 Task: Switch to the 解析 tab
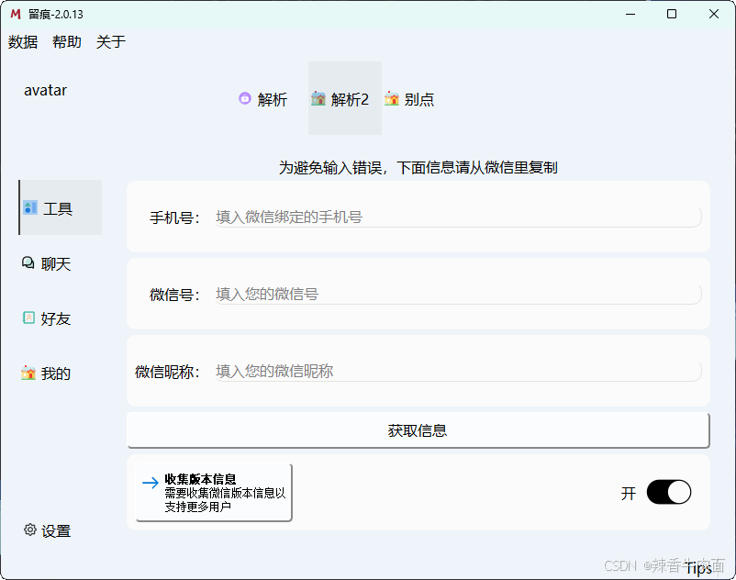262,99
